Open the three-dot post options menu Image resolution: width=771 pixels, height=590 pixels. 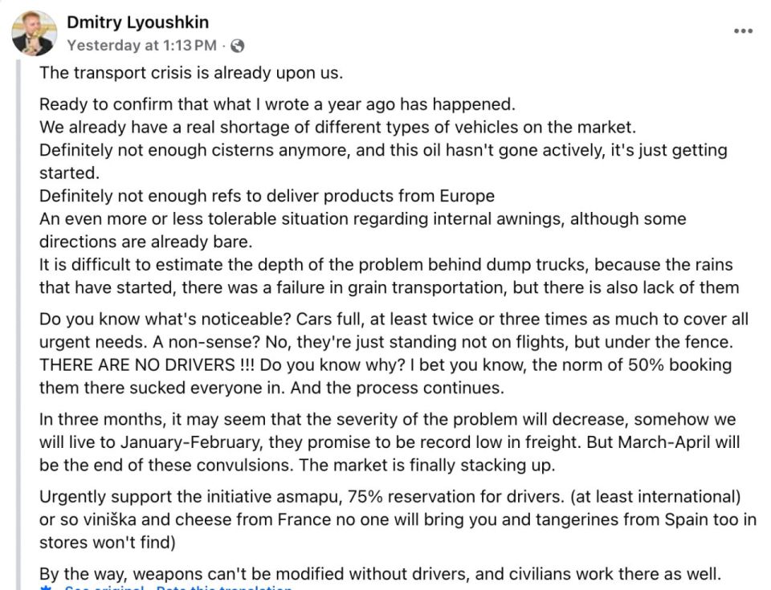click(743, 31)
